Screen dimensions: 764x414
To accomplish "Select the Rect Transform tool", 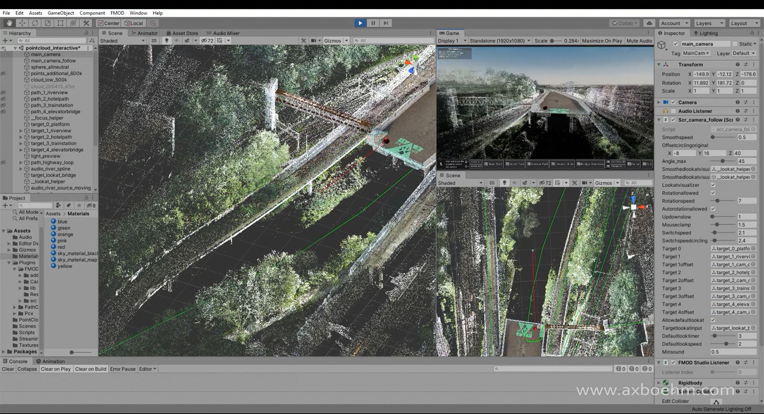I will point(61,23).
